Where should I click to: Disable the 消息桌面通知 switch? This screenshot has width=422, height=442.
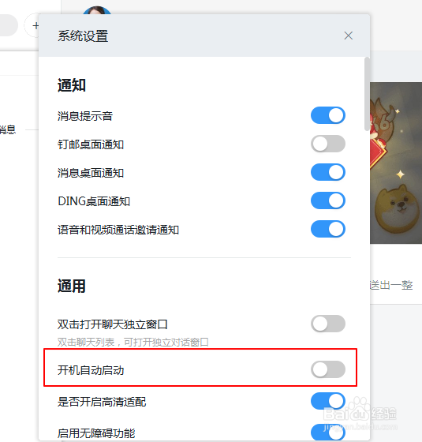coord(328,172)
